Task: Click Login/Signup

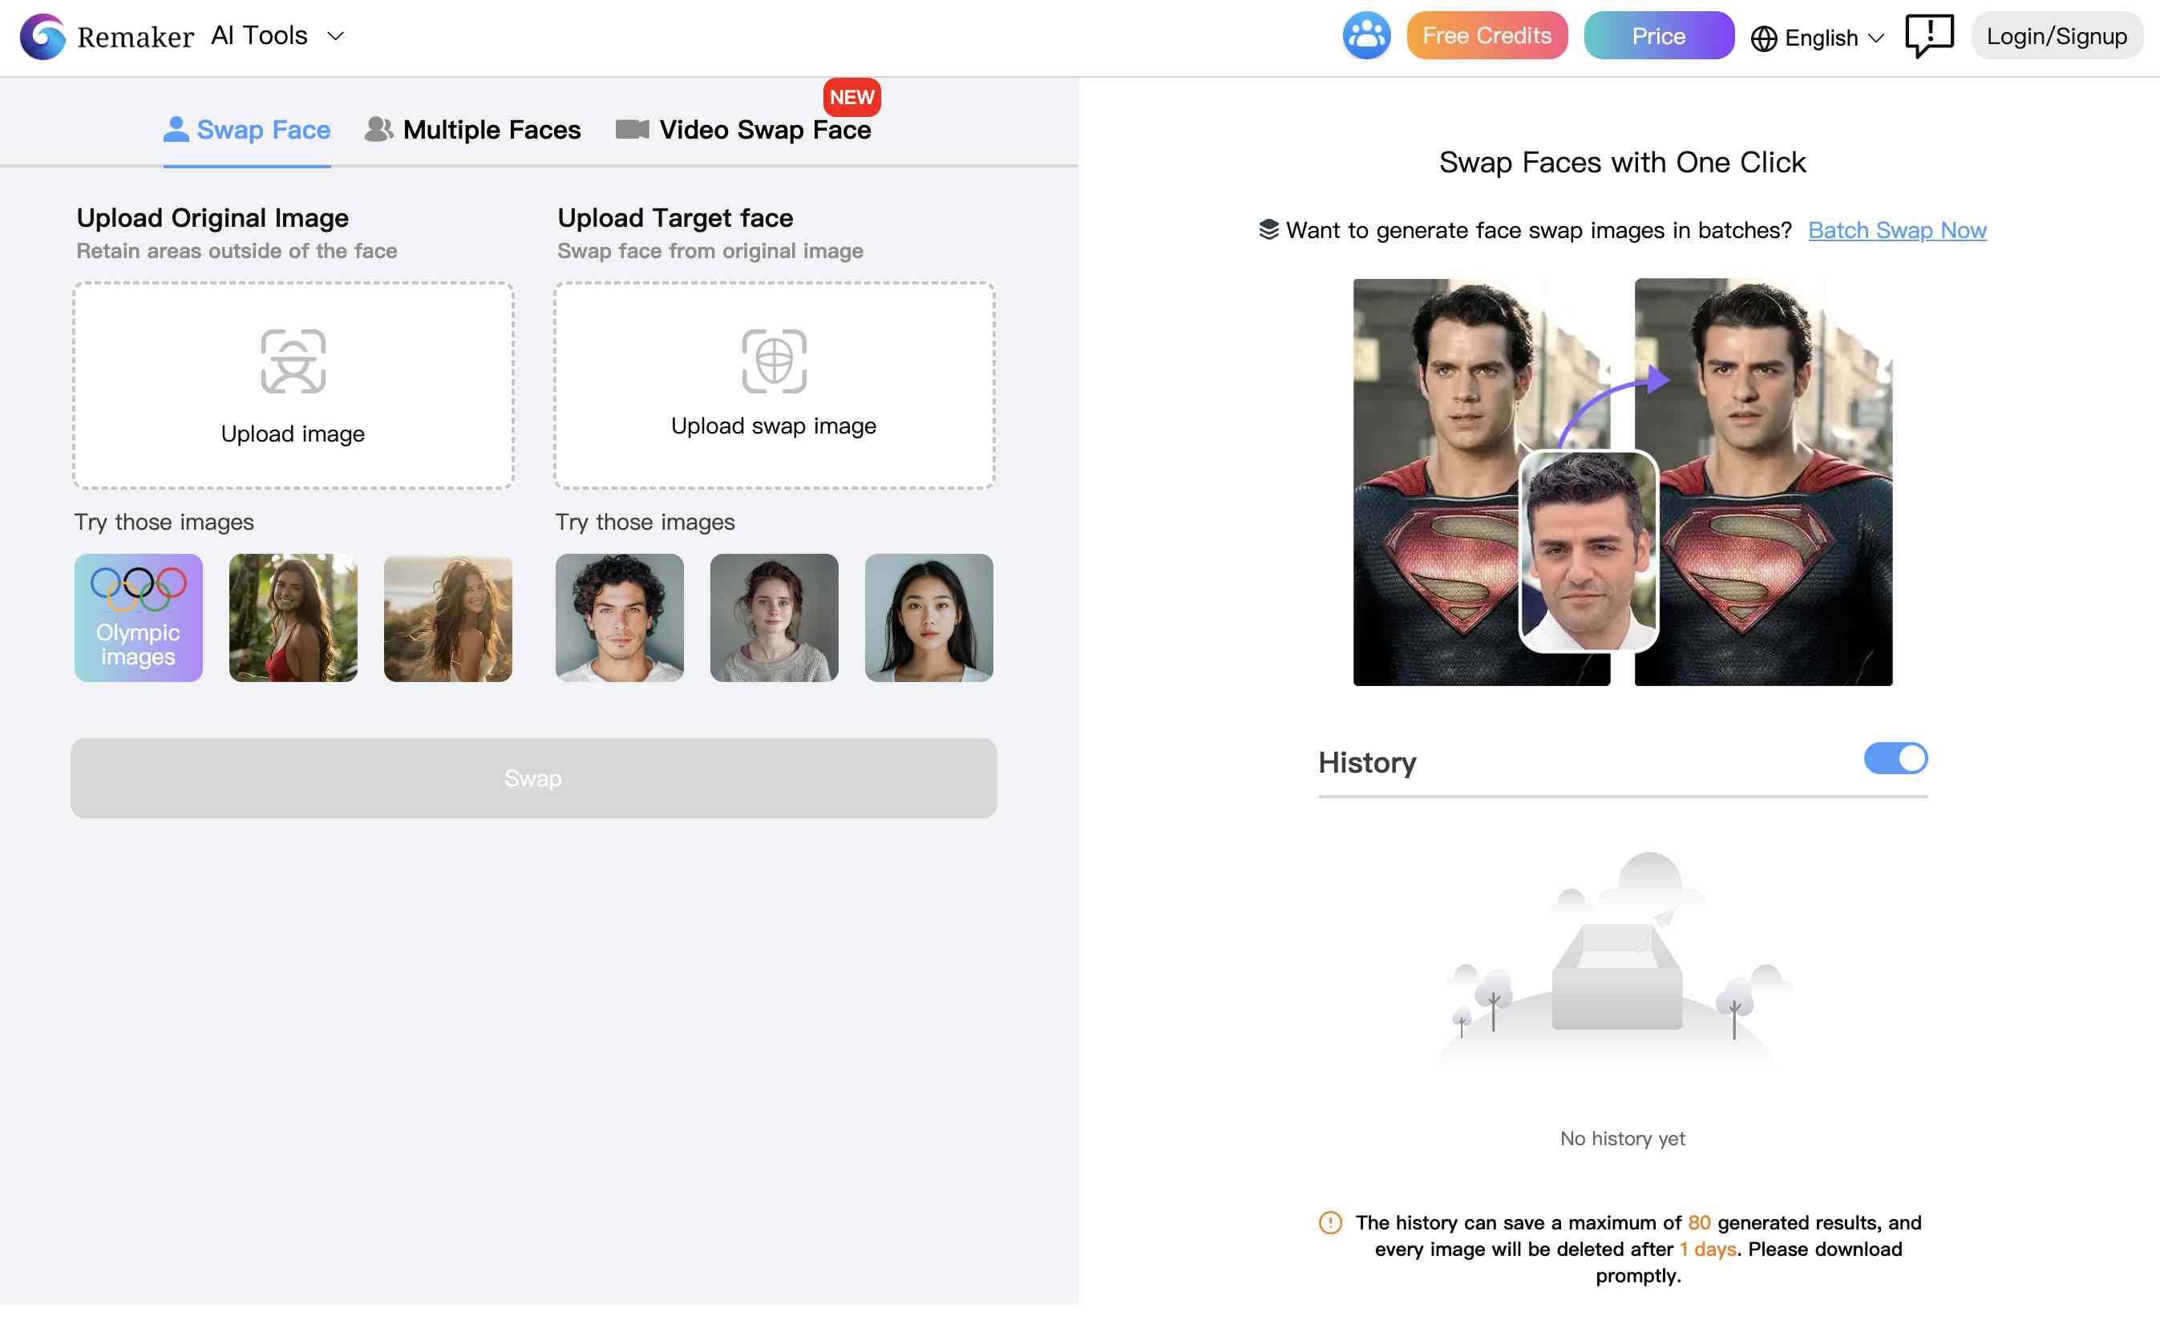Action: (x=2056, y=36)
